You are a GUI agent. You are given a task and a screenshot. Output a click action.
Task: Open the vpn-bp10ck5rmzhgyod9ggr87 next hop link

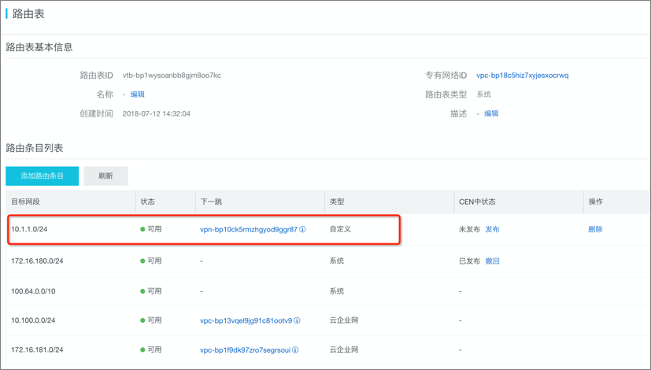tap(249, 229)
